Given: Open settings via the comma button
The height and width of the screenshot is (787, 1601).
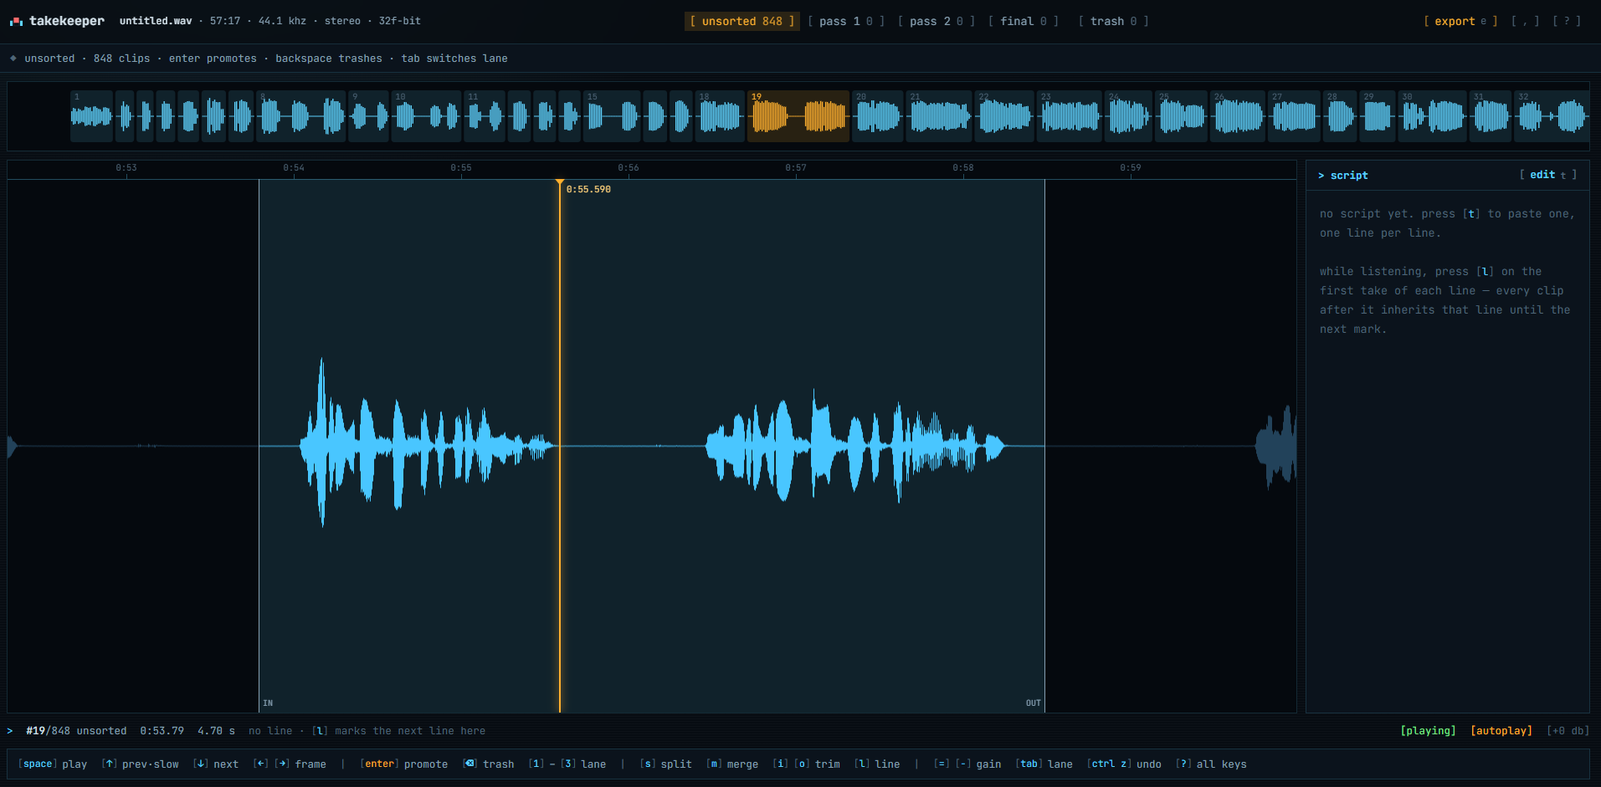Looking at the screenshot, I should 1525,21.
